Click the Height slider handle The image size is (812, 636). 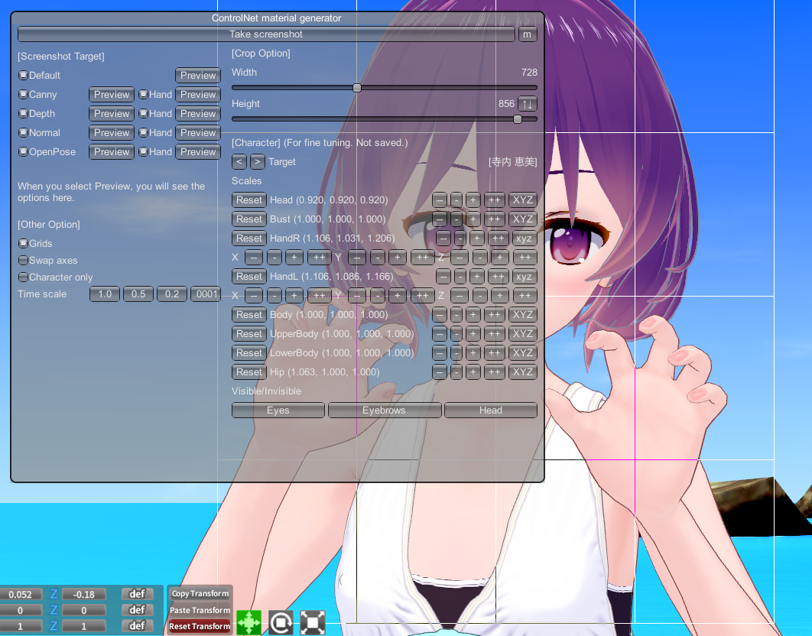click(x=518, y=119)
